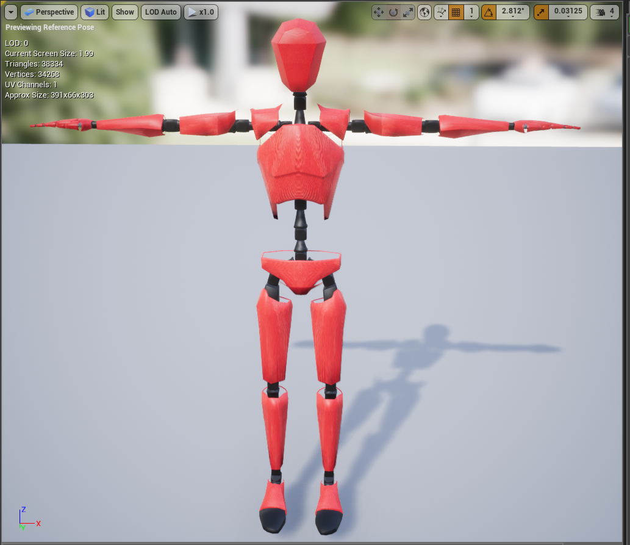Open the Perspective view mode menu
The height and width of the screenshot is (545, 630).
(49, 12)
